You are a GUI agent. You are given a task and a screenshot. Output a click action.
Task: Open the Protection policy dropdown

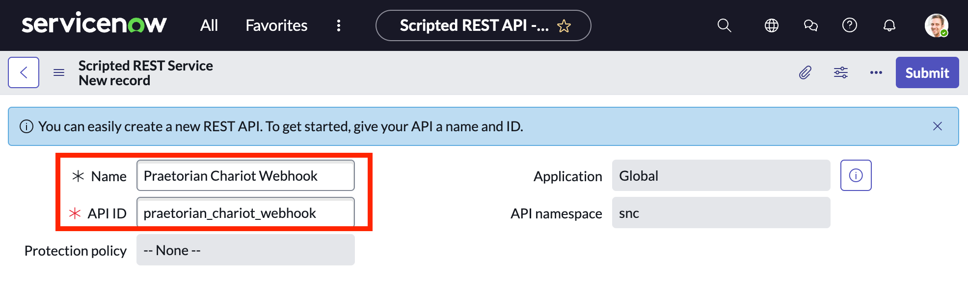pyautogui.click(x=245, y=250)
